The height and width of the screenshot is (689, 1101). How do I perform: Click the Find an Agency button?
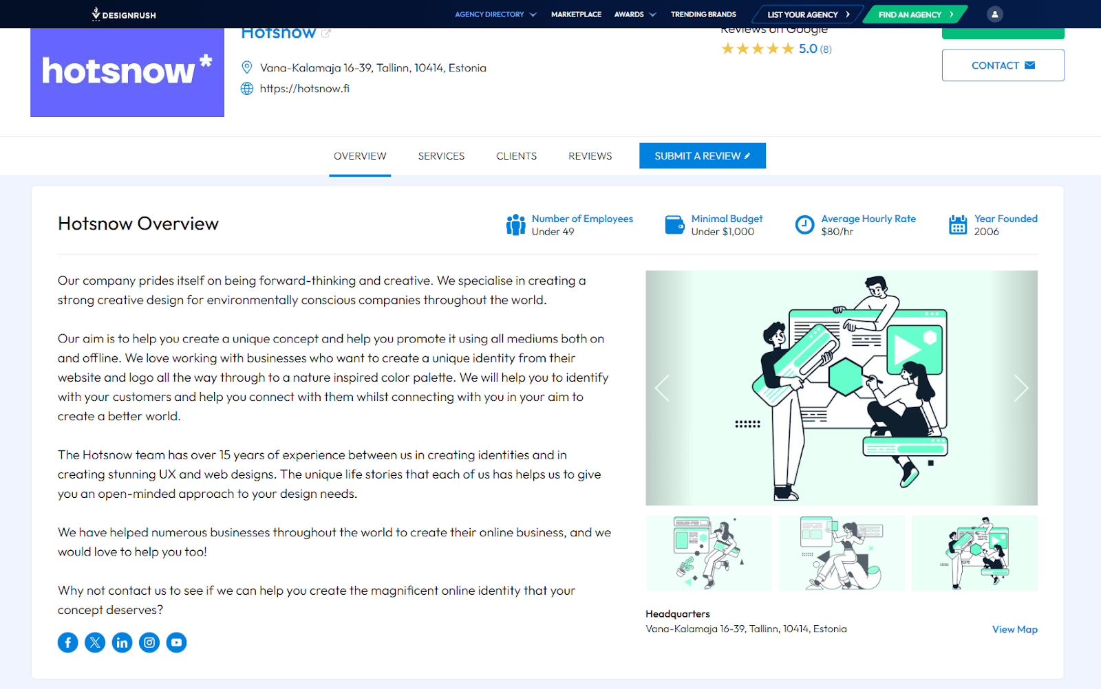(915, 14)
